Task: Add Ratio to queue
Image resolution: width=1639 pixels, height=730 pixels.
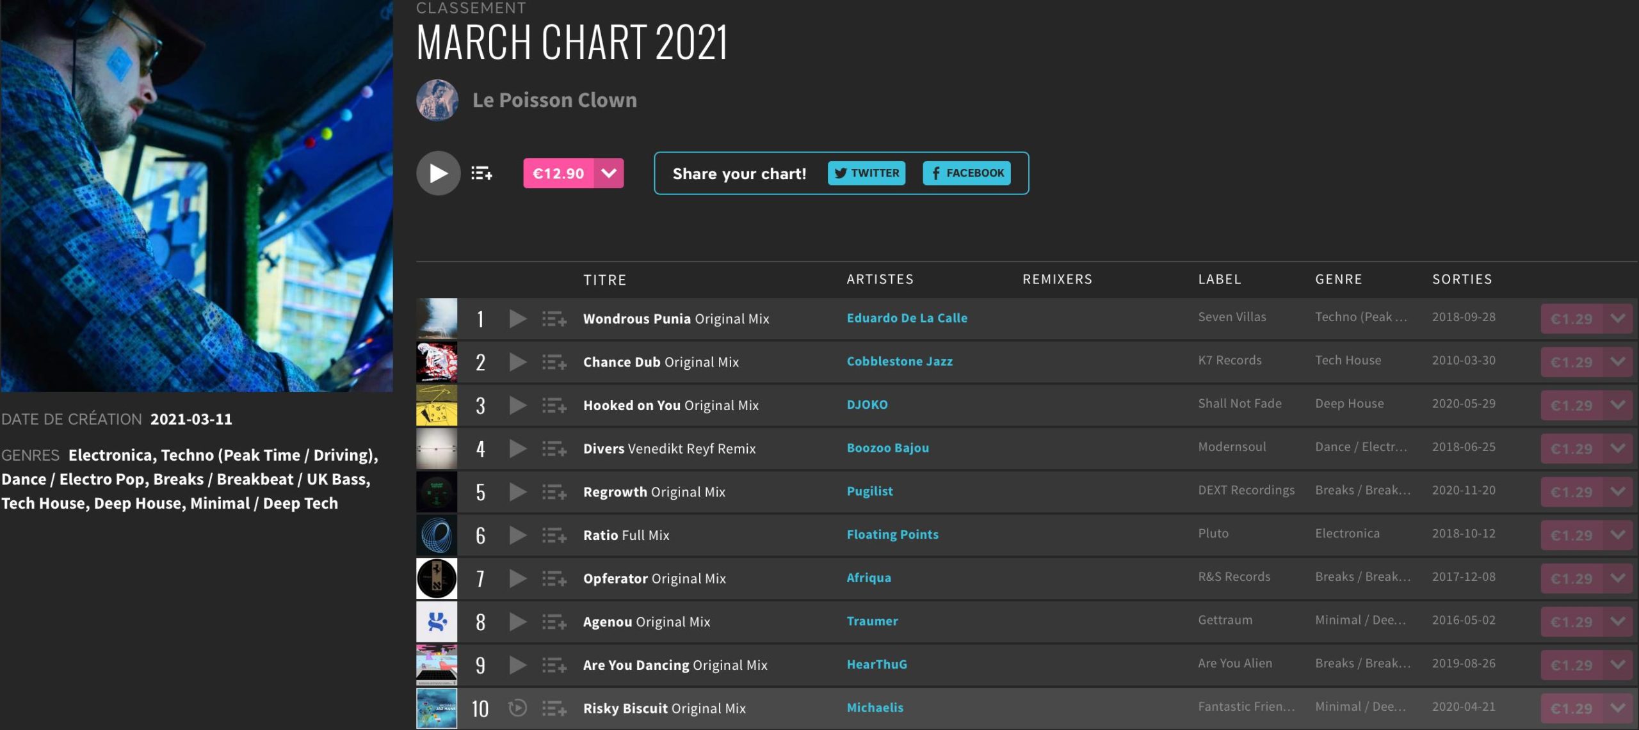Action: pos(554,535)
